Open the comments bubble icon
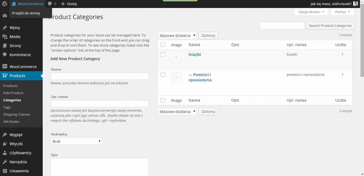The image size is (364, 176). click(50, 4)
